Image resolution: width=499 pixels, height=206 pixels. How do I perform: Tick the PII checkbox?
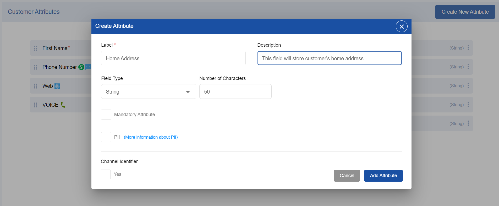(x=106, y=137)
